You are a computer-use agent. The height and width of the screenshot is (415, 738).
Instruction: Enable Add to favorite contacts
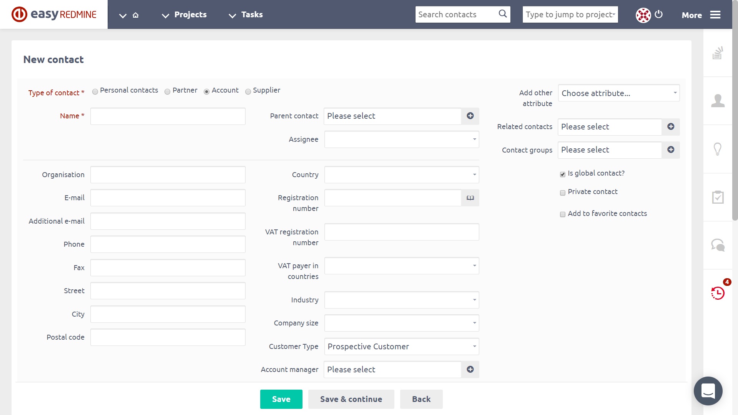coord(563,214)
